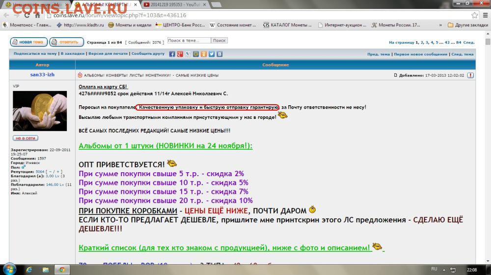Share topic on Odnoklassniki icon
The image size is (491, 275).
point(204,54)
